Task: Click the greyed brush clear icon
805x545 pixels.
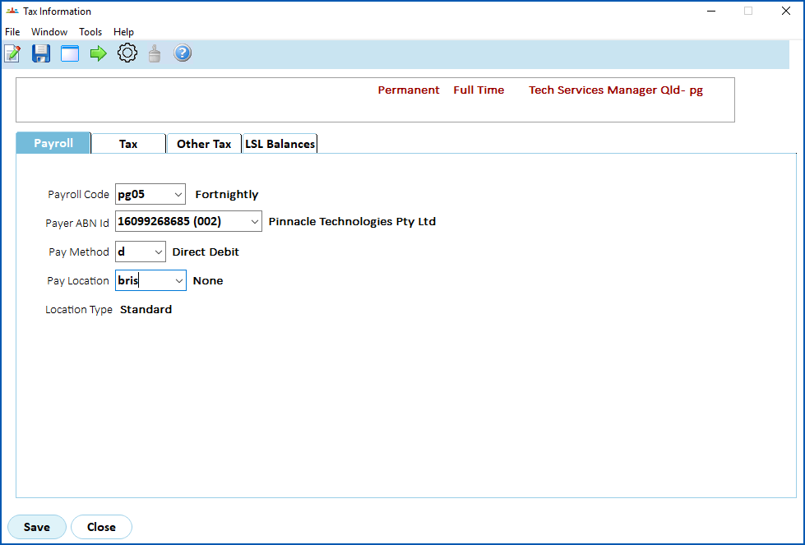Action: tap(155, 53)
